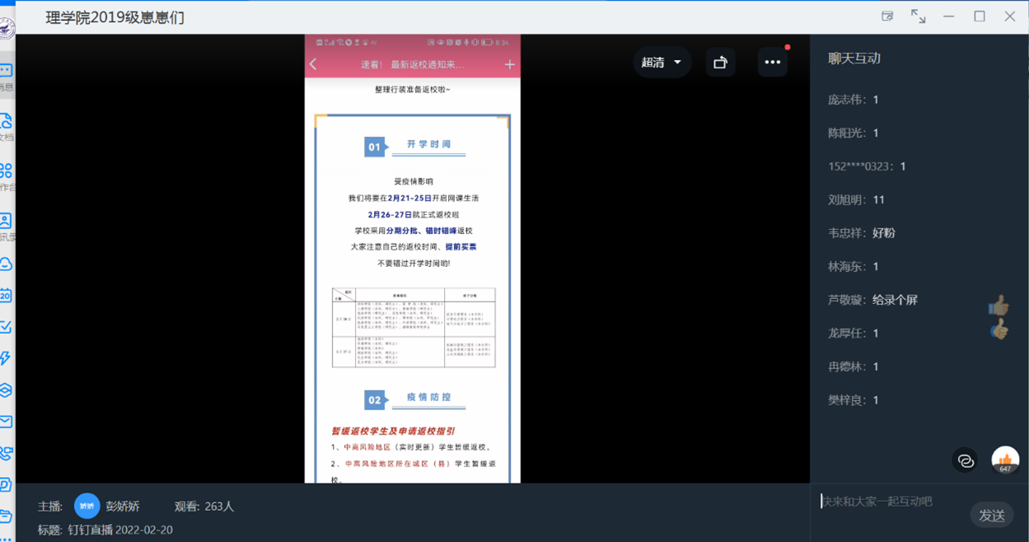Click the pop-out window icon in title bar
Screen dimensions: 1029x542
tap(887, 16)
